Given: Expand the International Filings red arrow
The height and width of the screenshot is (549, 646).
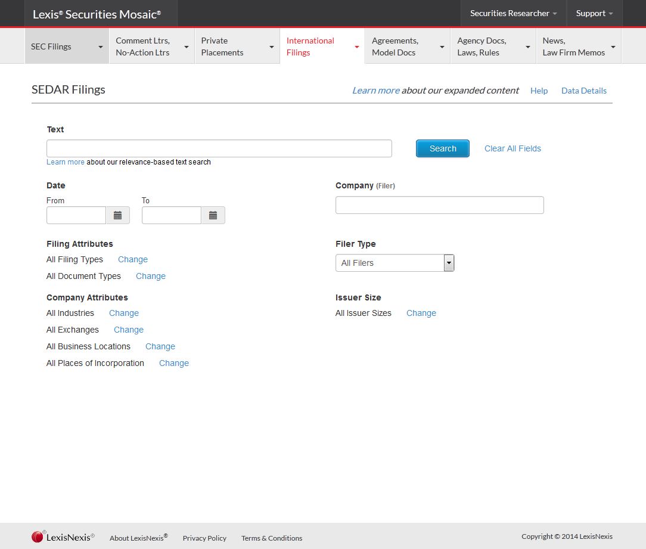Looking at the screenshot, I should [357, 47].
